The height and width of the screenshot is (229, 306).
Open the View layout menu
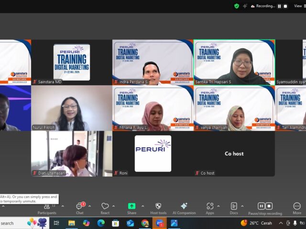pyautogui.click(x=300, y=6)
